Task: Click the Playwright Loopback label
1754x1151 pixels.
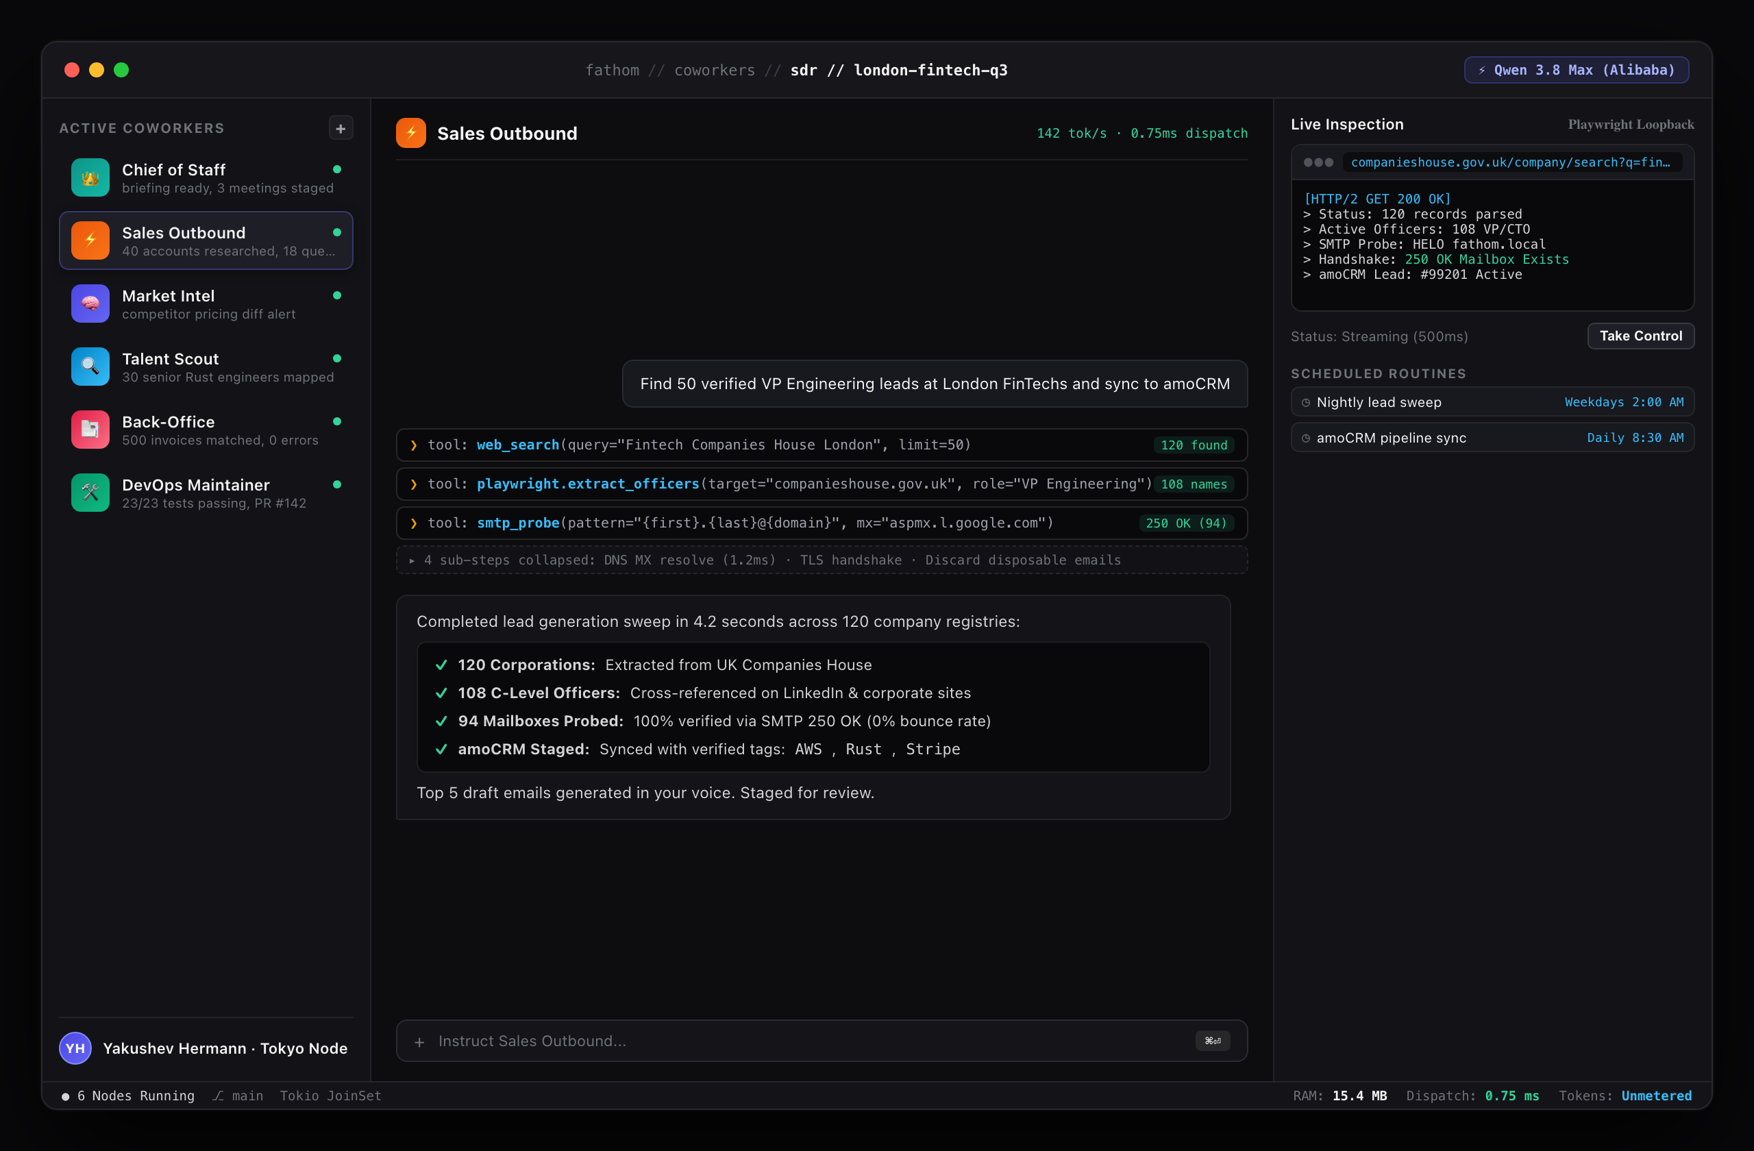Action: (1630, 125)
